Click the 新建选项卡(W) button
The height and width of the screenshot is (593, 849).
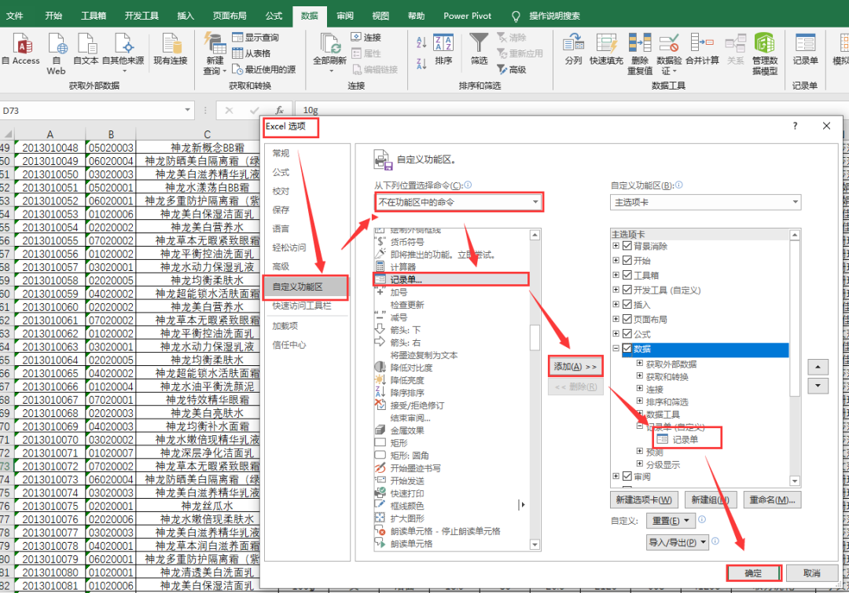[x=644, y=500]
